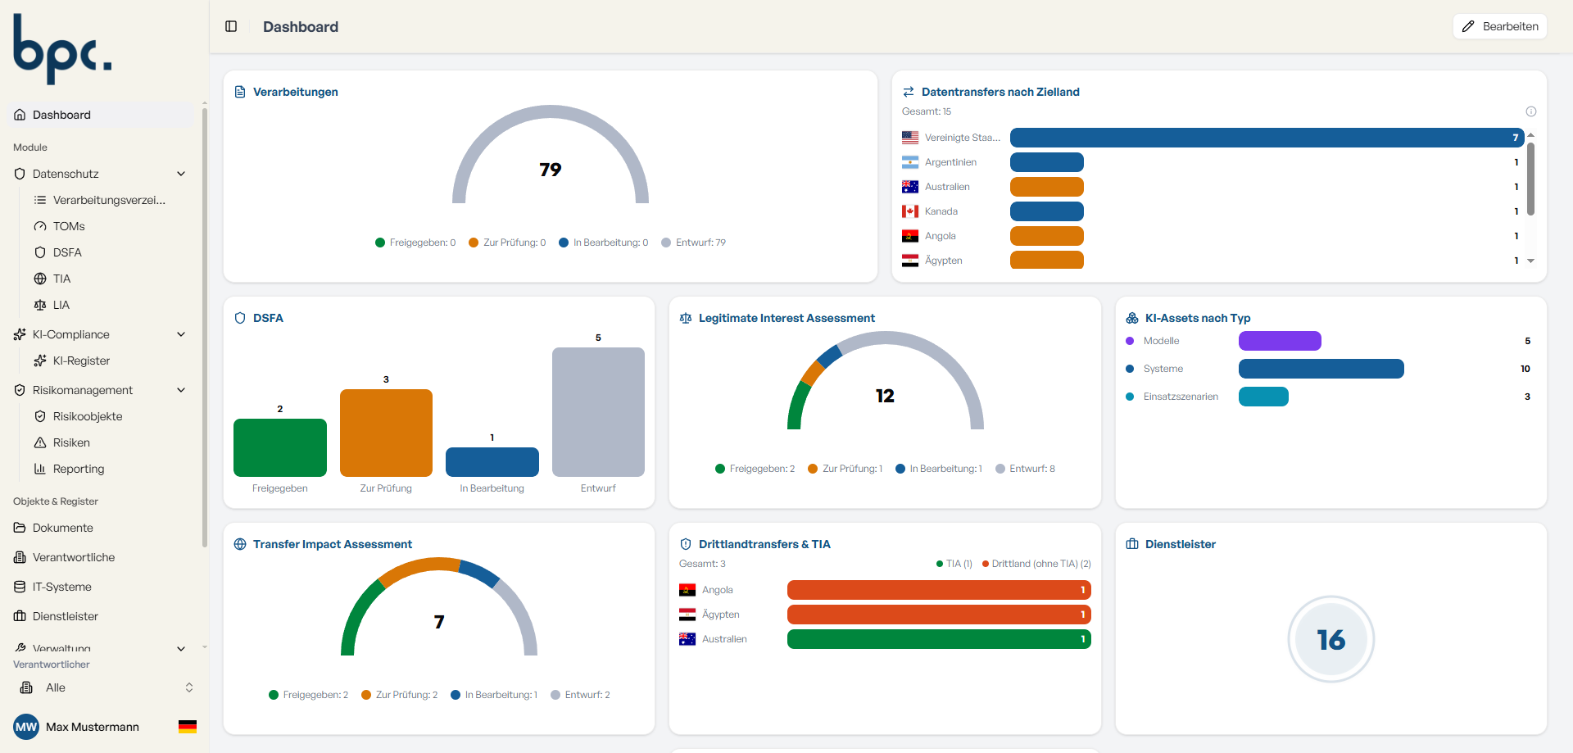Open the Verantwortlicher 'Alle' dropdown
The height and width of the screenshot is (753, 1573).
pyautogui.click(x=107, y=687)
